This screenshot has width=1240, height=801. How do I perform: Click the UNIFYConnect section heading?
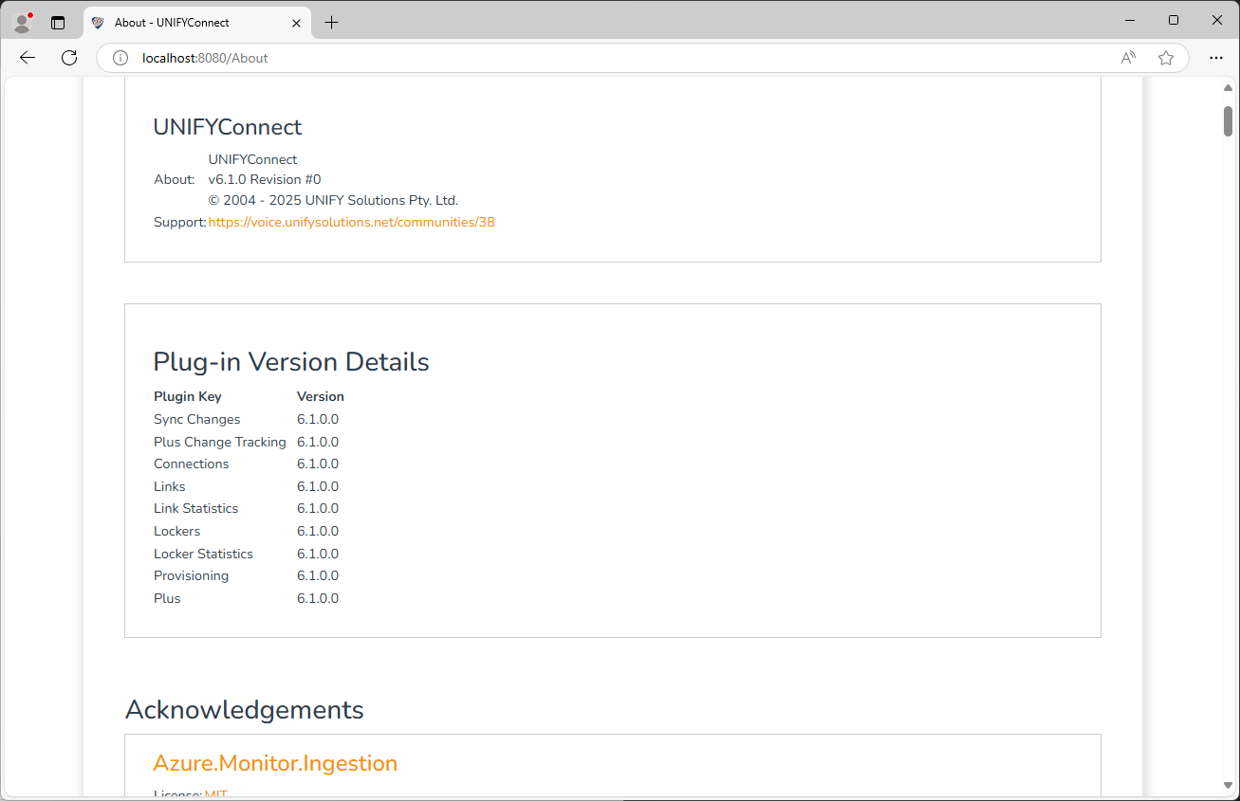228,127
